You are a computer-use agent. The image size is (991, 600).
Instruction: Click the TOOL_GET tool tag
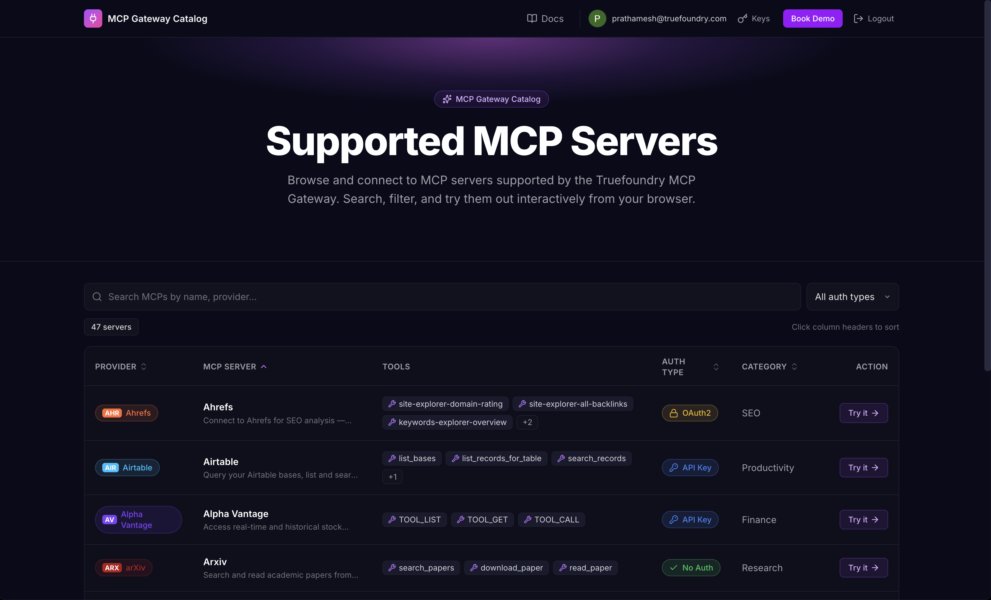tap(482, 520)
